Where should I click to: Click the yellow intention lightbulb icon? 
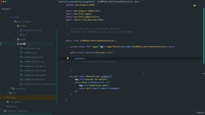68,58
